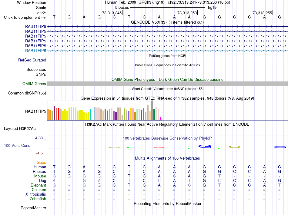Click the GTEx Gene Expression track title
Screen dimensions: 288x215
pos(167,98)
